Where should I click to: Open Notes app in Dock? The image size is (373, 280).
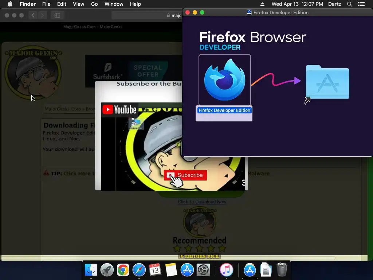(171, 270)
